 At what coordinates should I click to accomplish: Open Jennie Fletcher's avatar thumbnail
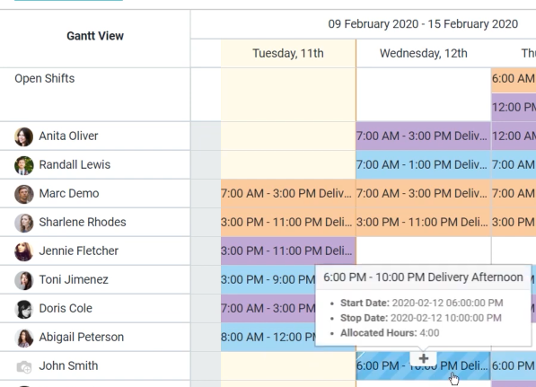24,251
